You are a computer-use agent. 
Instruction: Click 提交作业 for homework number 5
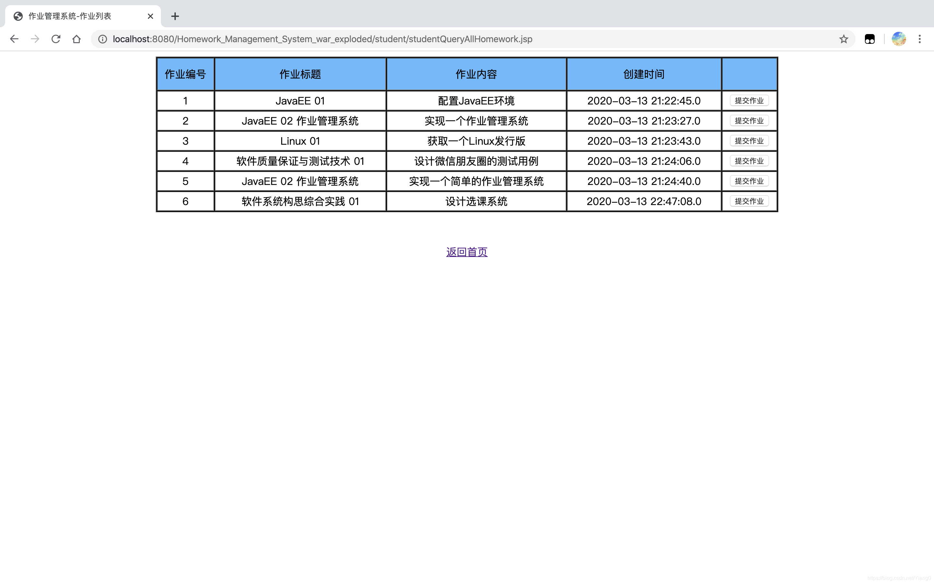[x=749, y=181]
